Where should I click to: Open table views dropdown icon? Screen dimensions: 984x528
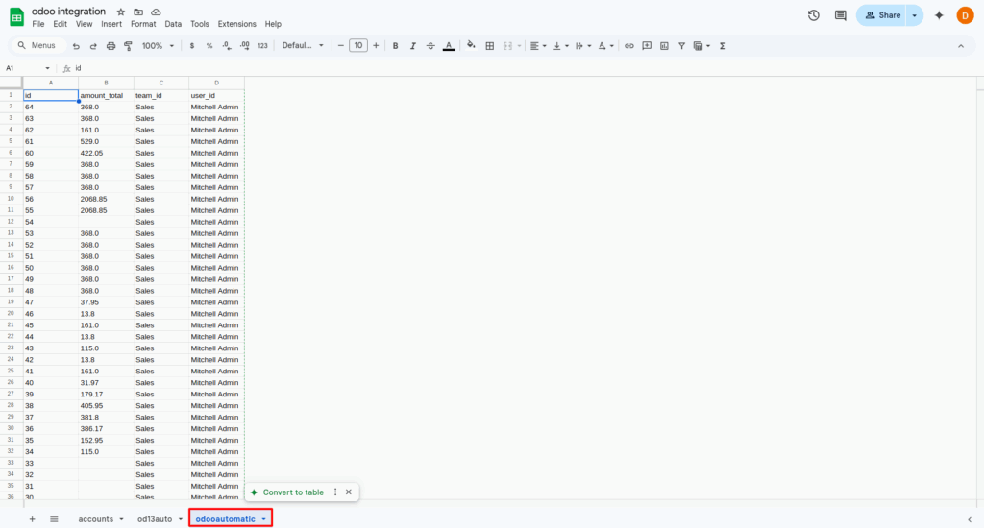tap(701, 46)
